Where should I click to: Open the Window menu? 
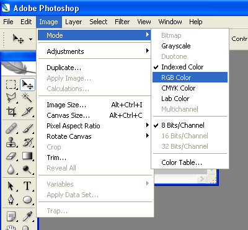[170, 22]
